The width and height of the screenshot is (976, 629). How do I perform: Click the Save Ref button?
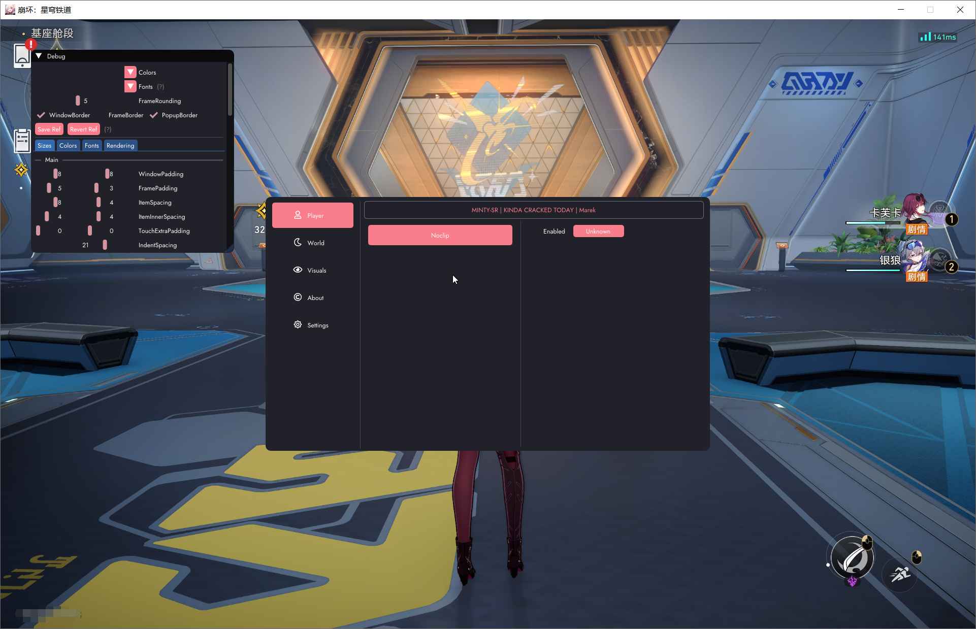48,129
